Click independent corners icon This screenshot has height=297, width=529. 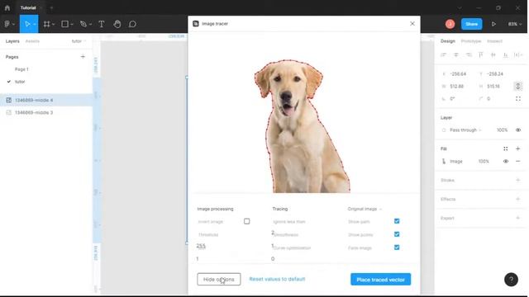[x=518, y=99]
